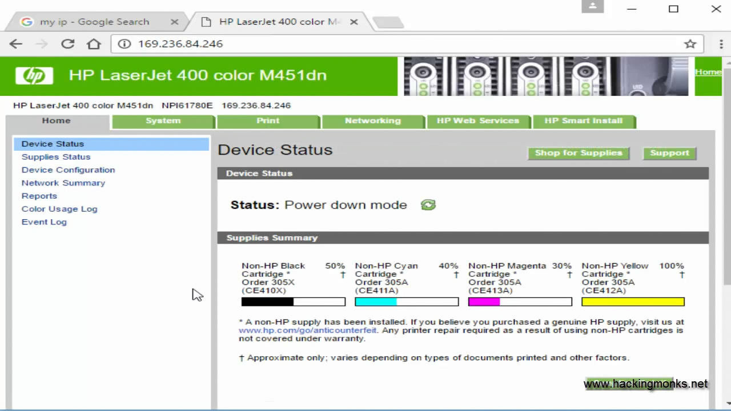Switch to the Networking tab
The image size is (731, 411).
point(373,121)
